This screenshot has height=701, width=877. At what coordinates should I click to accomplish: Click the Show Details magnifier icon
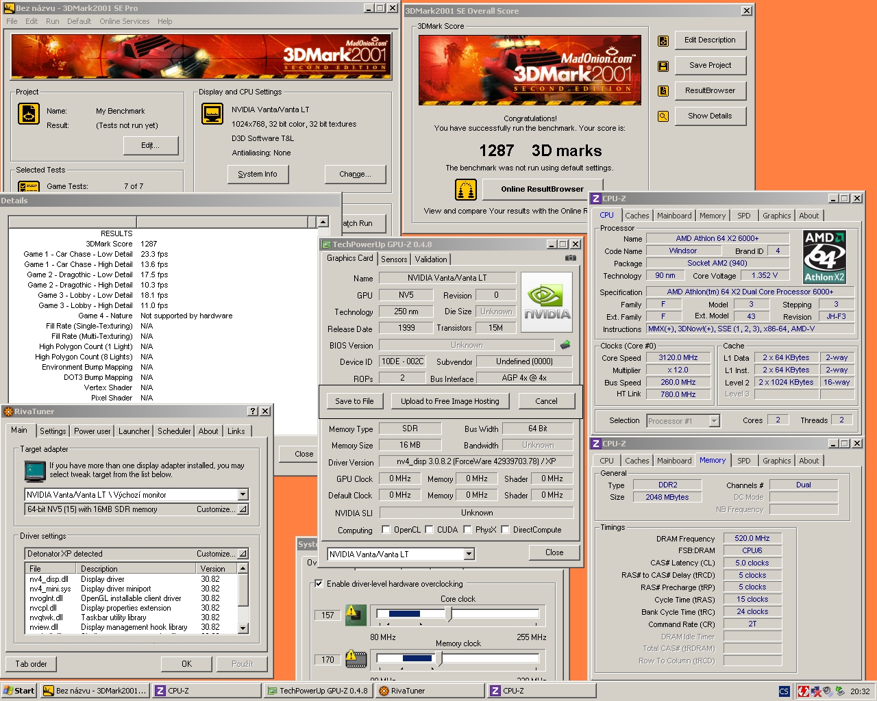tap(663, 116)
